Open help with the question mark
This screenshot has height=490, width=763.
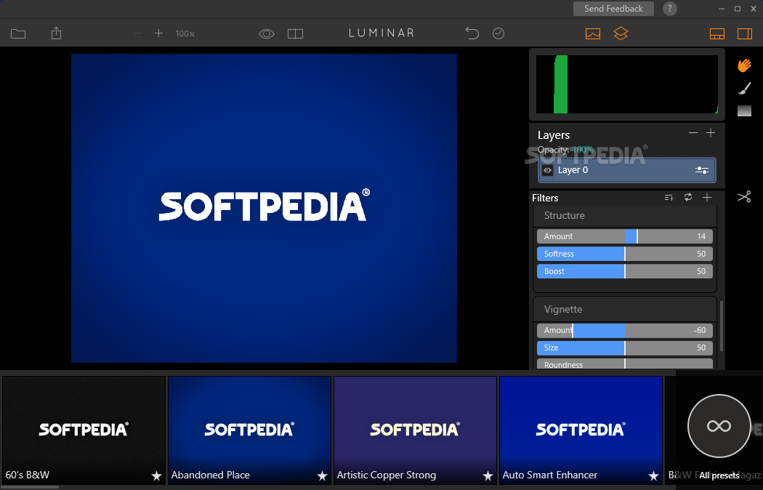[669, 9]
